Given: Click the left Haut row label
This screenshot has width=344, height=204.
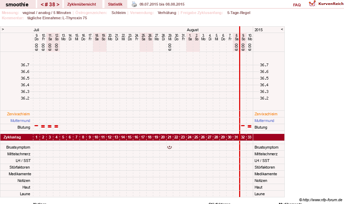Looking at the screenshot, I should (x=26, y=187).
